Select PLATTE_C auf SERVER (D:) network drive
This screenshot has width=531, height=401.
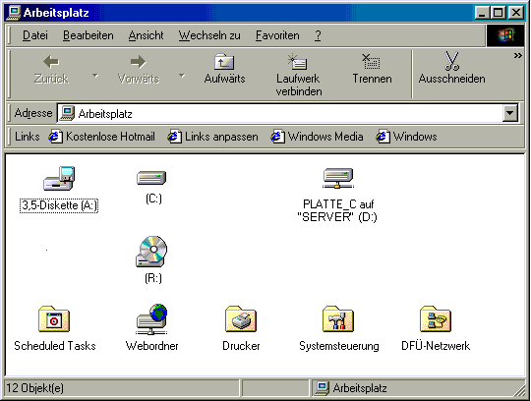coord(338,178)
